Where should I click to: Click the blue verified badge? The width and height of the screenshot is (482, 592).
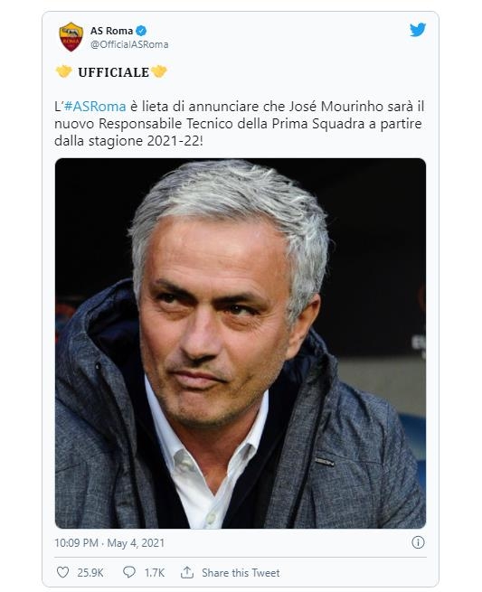pos(141,31)
